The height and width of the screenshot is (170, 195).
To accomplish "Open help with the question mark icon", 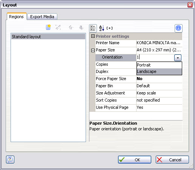I will click(10, 159).
